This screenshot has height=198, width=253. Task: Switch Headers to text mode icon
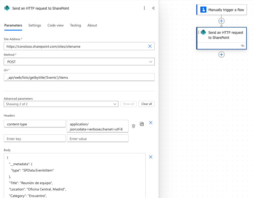point(142,124)
